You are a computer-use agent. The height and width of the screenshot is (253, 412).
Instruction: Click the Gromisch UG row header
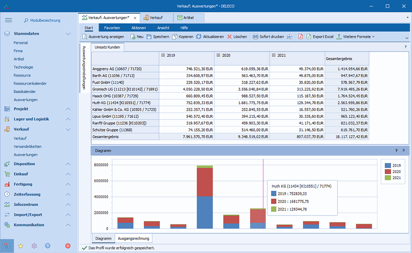click(x=125, y=89)
